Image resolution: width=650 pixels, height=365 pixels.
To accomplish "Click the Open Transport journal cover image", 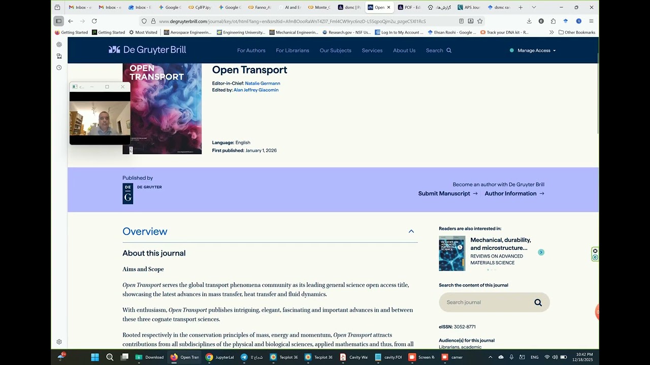I will tap(162, 108).
